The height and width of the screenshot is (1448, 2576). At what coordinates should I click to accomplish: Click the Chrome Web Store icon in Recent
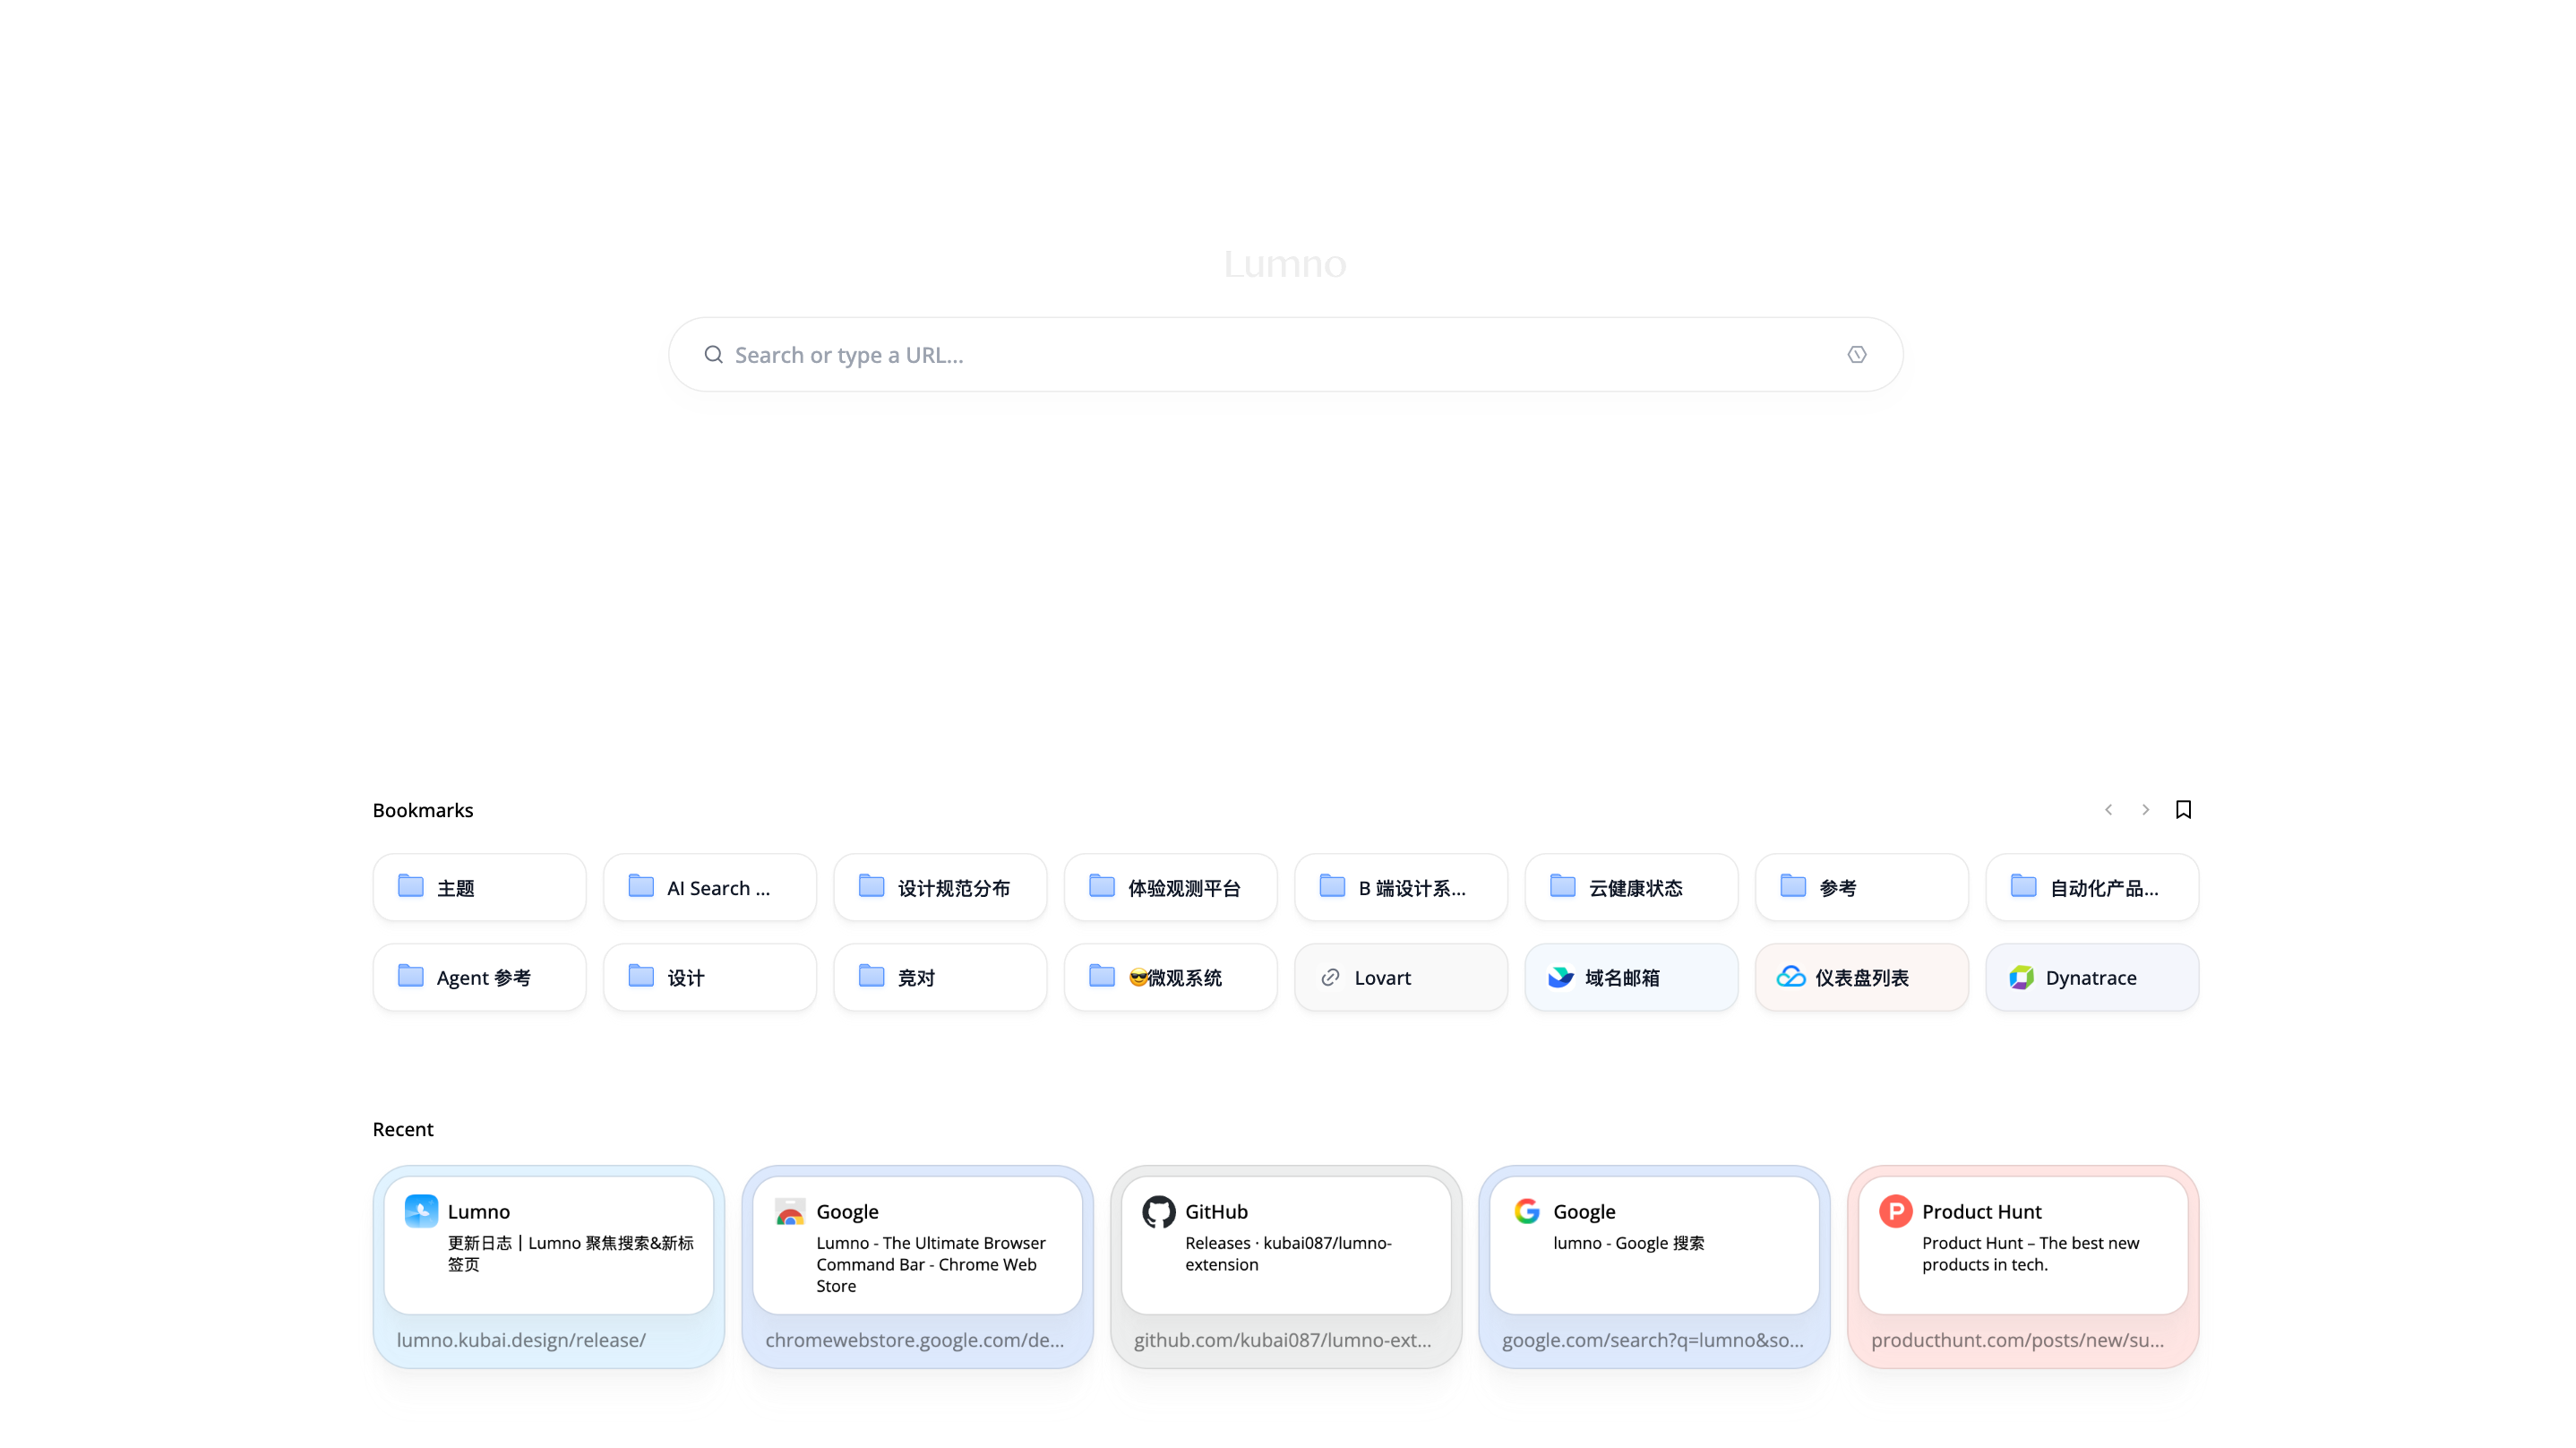pos(790,1211)
